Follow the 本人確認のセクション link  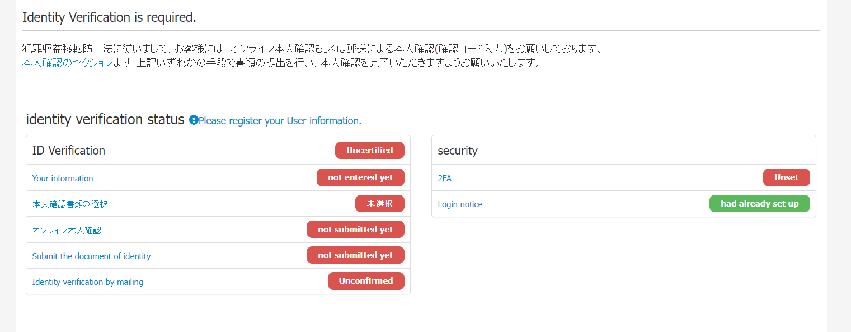[68, 63]
